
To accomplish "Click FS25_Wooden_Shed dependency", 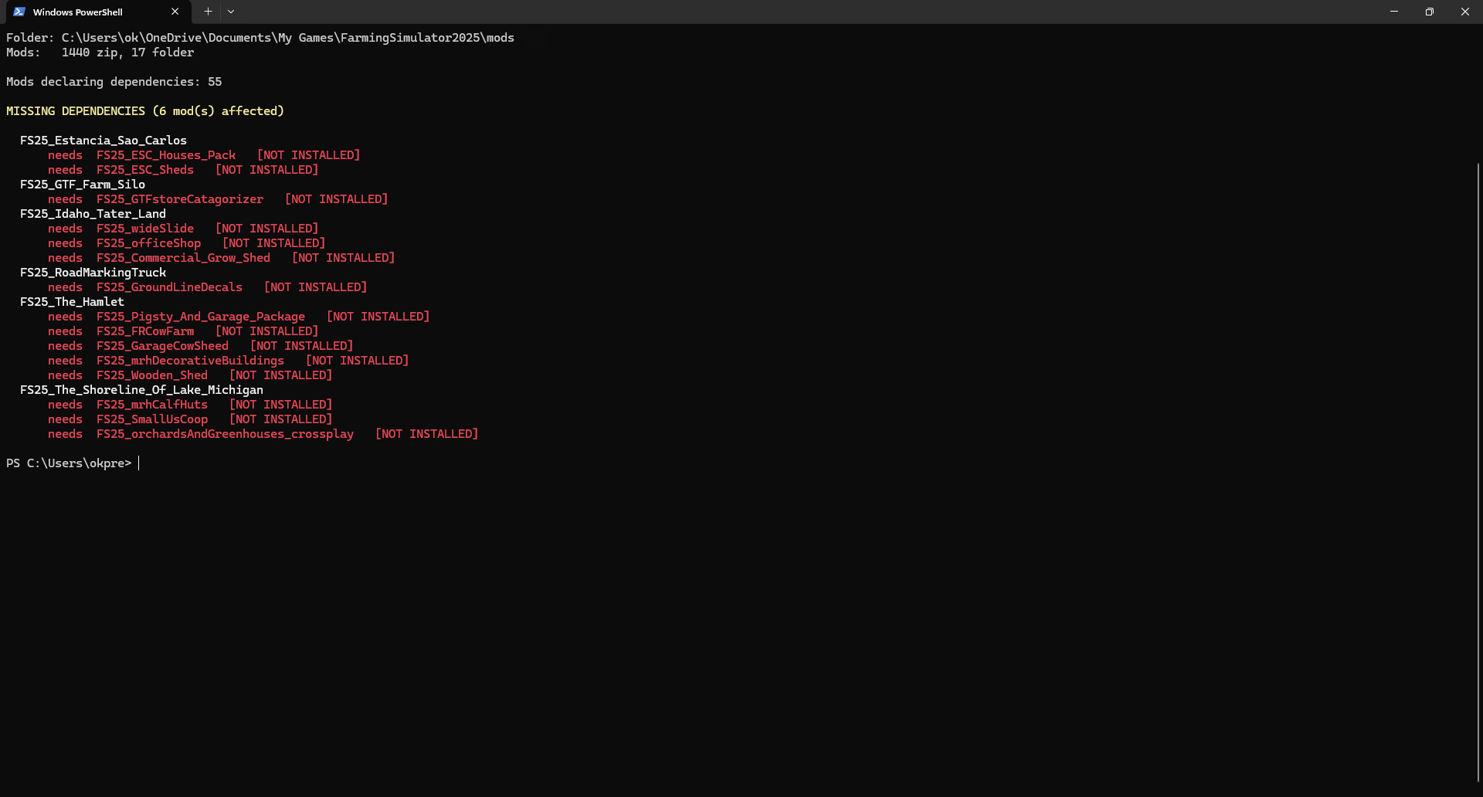I will click(152, 375).
